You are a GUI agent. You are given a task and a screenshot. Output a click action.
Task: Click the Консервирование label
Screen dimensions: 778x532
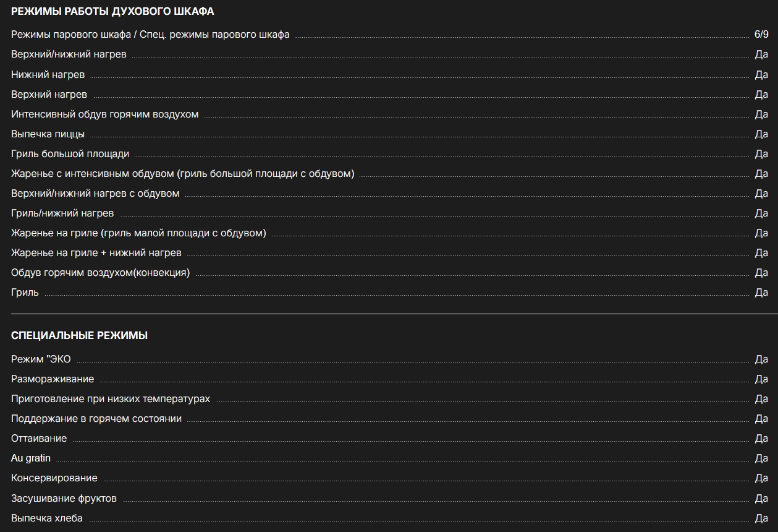click(54, 478)
